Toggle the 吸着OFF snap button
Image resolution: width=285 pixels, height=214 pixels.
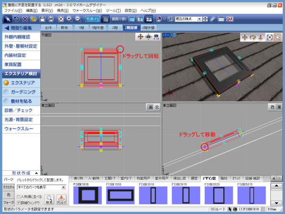[x=93, y=19]
